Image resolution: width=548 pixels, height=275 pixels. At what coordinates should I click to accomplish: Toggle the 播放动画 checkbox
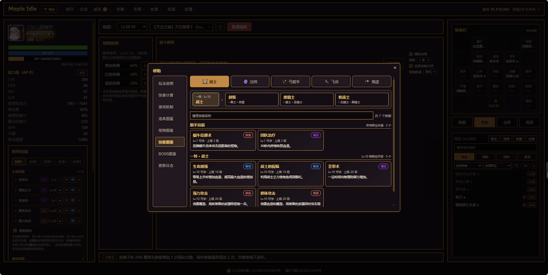coord(411,54)
